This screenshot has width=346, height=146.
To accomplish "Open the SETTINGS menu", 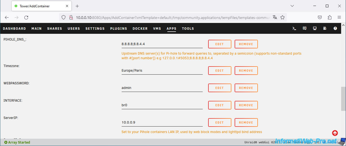I will click(x=95, y=28).
